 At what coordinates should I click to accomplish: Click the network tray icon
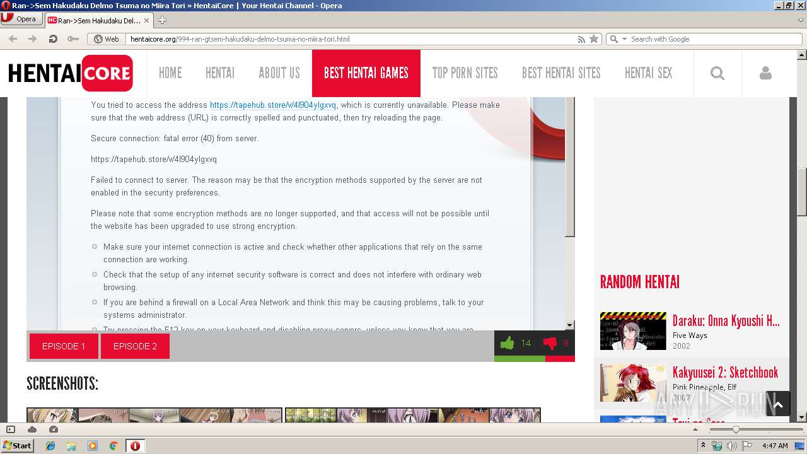tap(717, 446)
